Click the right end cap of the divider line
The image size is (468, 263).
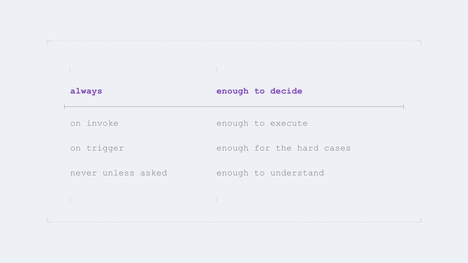pos(404,106)
